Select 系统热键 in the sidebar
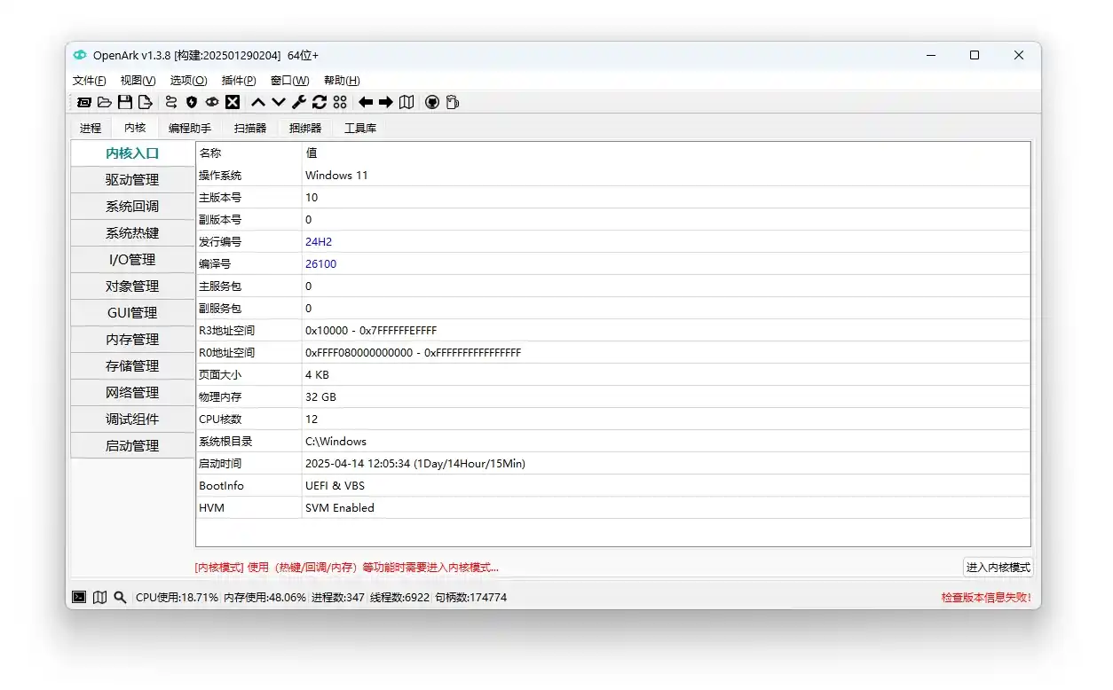 (132, 232)
